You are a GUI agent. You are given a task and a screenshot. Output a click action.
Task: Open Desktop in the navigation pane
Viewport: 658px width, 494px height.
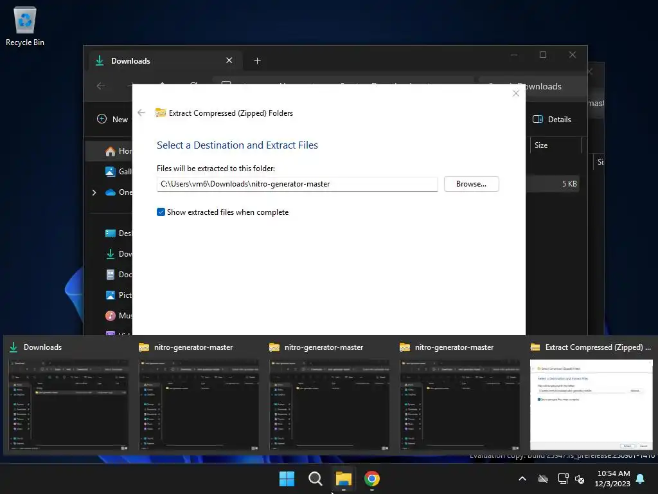click(x=118, y=233)
